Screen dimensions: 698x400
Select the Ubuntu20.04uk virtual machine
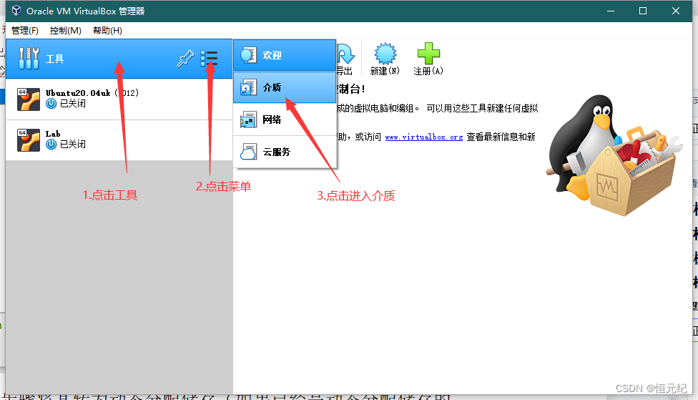click(x=119, y=99)
